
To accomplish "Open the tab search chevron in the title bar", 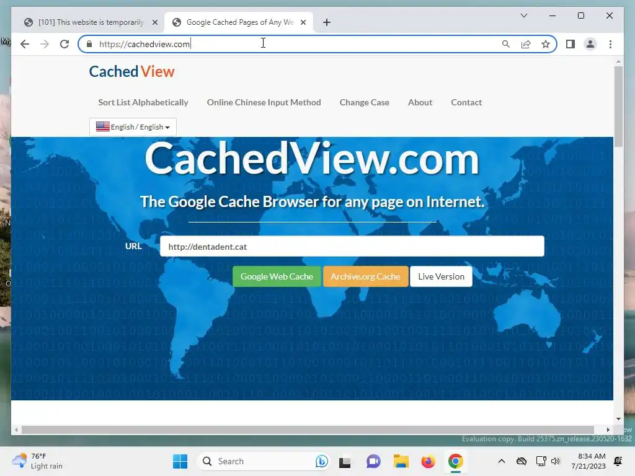I will [523, 15].
